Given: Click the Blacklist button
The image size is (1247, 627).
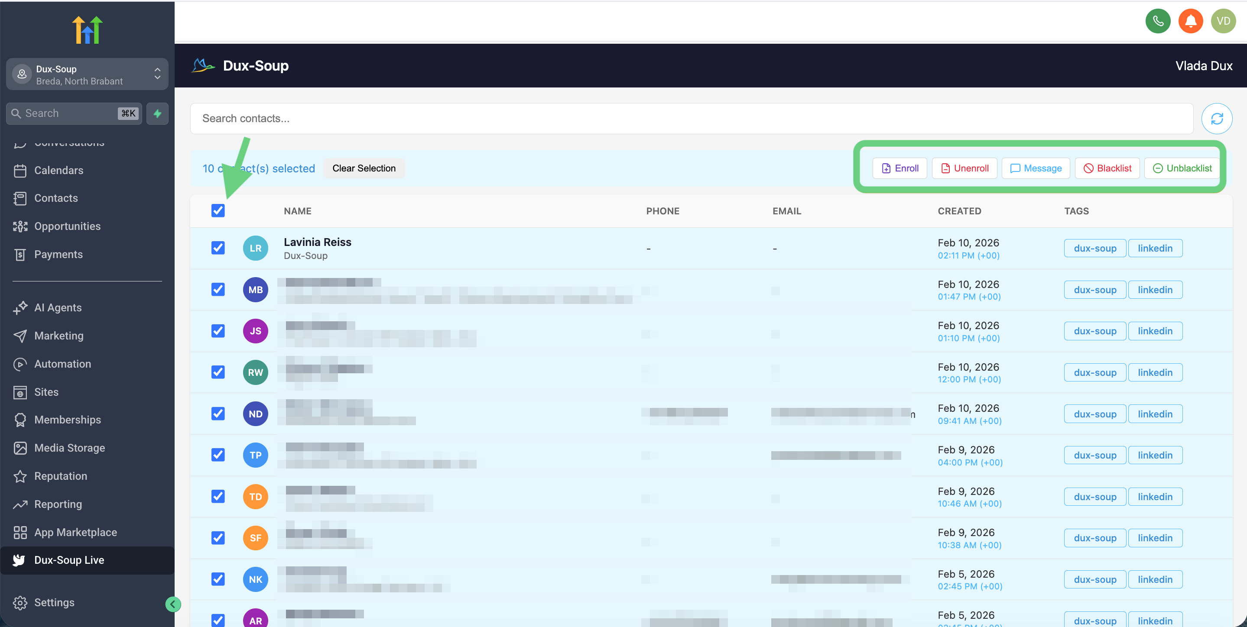Looking at the screenshot, I should [x=1107, y=168].
